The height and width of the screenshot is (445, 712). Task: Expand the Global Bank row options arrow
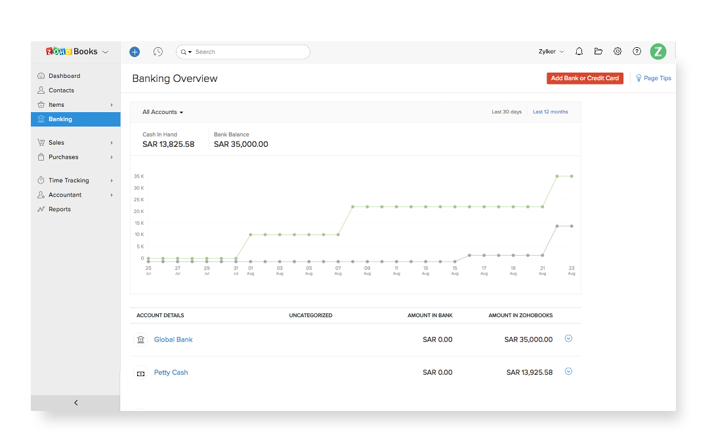[x=568, y=339]
